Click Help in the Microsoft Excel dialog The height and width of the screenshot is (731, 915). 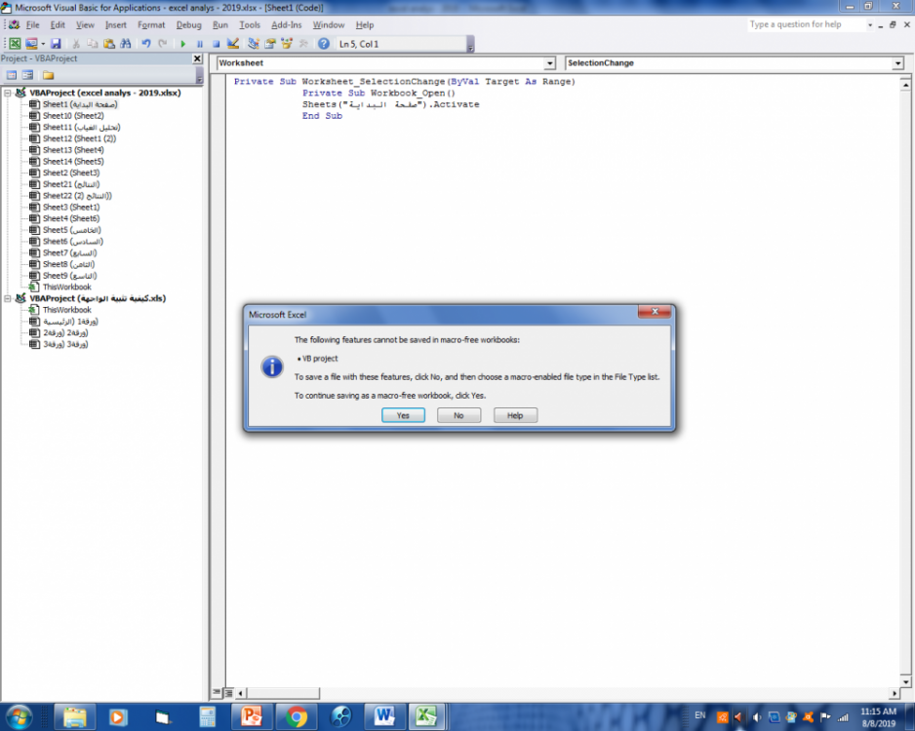tap(515, 415)
